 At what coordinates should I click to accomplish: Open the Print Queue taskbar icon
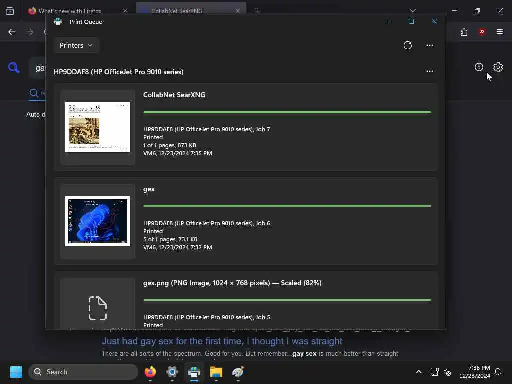tap(194, 372)
